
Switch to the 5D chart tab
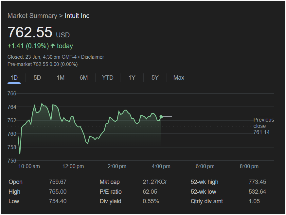(37, 78)
